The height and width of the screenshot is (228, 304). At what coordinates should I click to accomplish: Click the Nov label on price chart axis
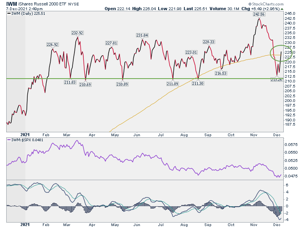pyautogui.click(x=254, y=135)
